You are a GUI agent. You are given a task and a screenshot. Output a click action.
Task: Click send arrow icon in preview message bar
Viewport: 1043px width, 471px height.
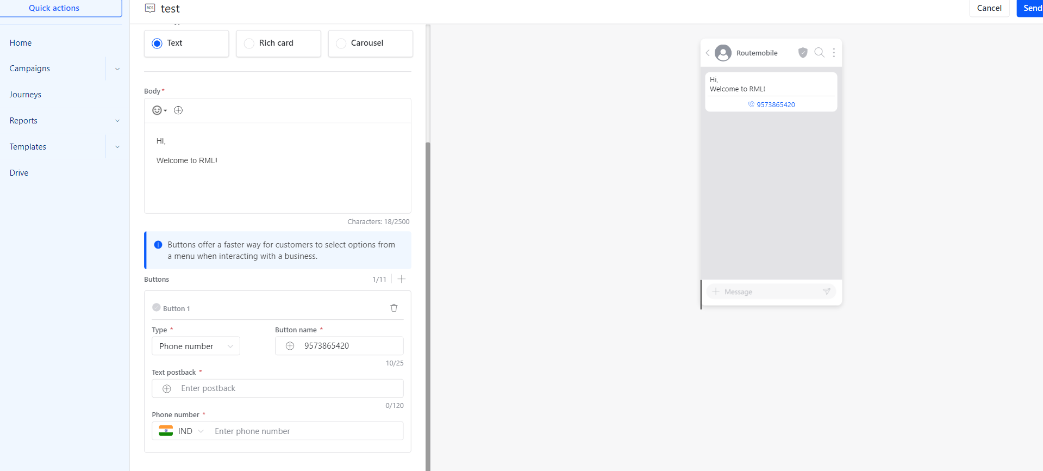click(x=827, y=292)
